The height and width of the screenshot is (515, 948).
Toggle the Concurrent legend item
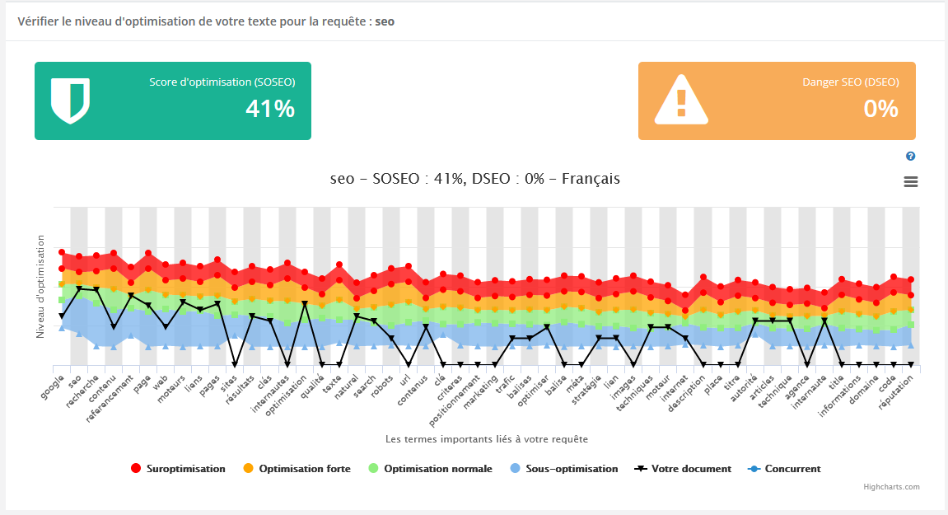(792, 469)
